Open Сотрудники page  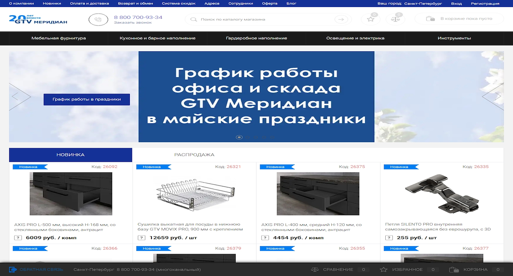[x=240, y=4]
